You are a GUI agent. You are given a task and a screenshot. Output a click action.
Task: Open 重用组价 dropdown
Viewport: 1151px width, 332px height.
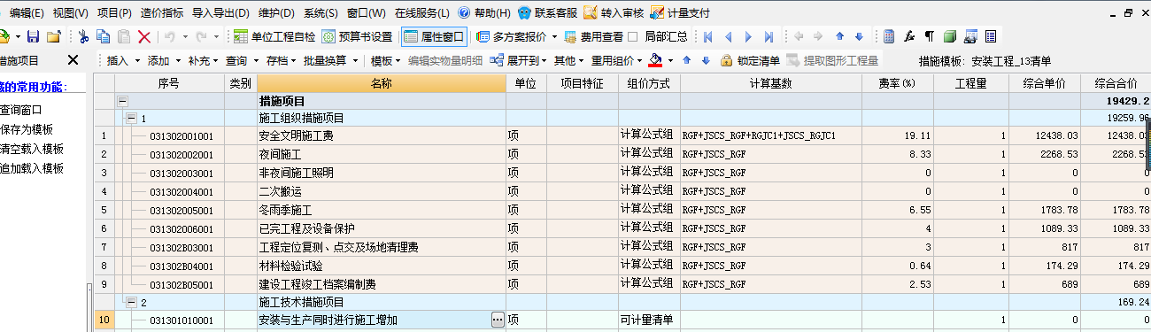coord(617,60)
